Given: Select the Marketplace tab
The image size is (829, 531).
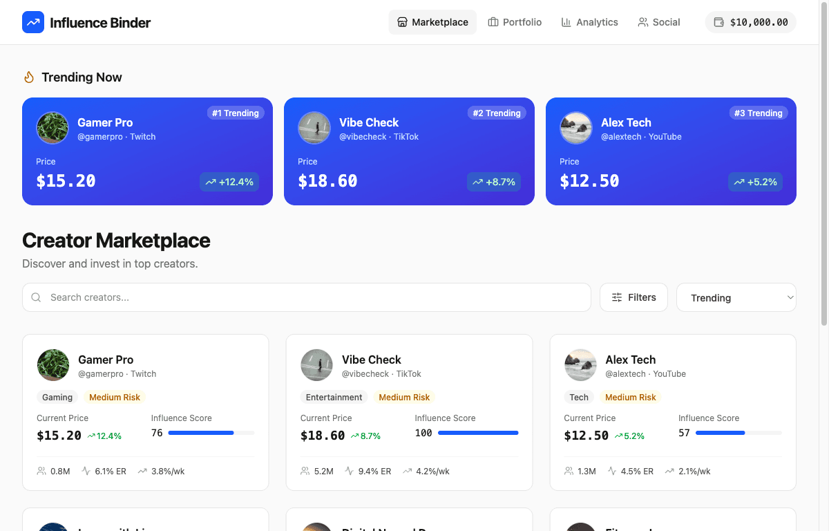Looking at the screenshot, I should pyautogui.click(x=432, y=22).
